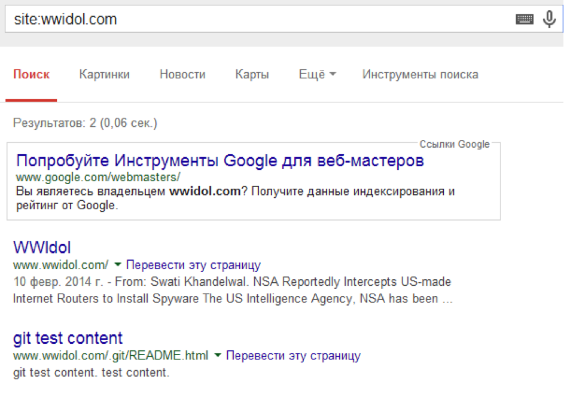564x400 pixels.
Task: Open Инструменты поиска options
Action: pyautogui.click(x=420, y=75)
